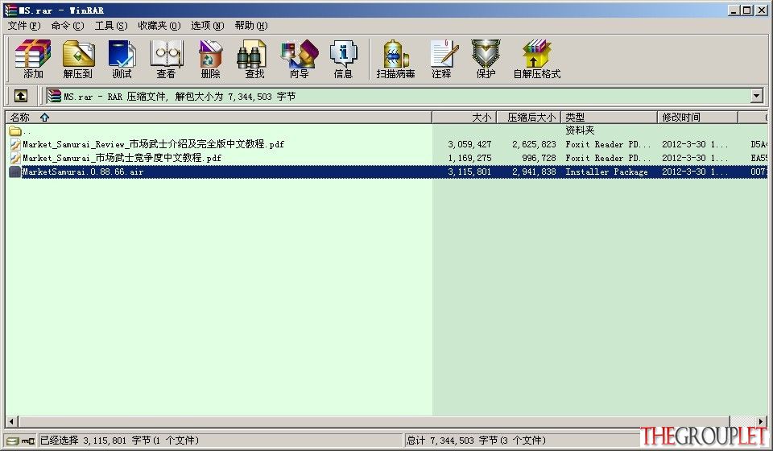Sort by the 类型 column header
The width and height of the screenshot is (773, 451).
click(609, 118)
